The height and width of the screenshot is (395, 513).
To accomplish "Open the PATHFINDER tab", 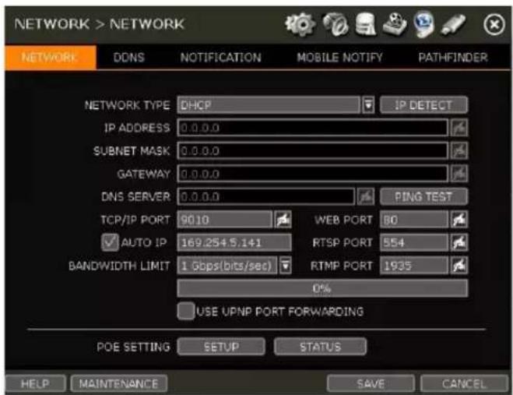I will [x=453, y=58].
